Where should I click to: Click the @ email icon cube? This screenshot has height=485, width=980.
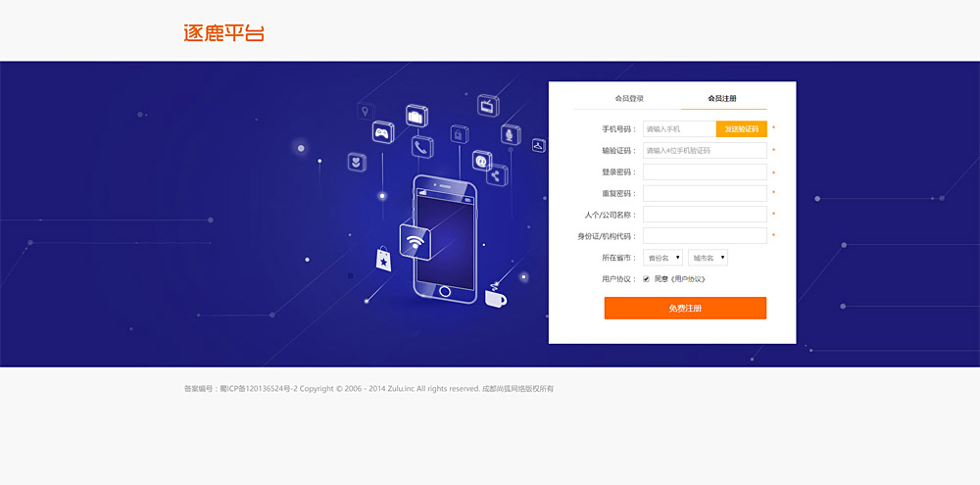click(x=482, y=161)
